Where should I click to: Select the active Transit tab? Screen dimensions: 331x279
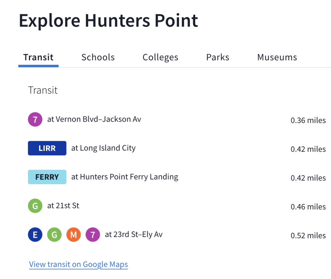[x=38, y=57]
